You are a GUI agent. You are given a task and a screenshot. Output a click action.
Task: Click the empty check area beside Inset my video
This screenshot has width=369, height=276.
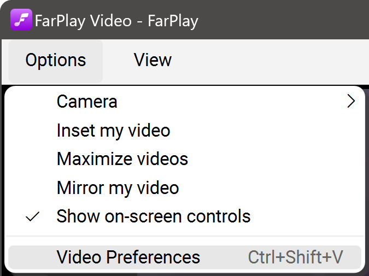point(33,131)
